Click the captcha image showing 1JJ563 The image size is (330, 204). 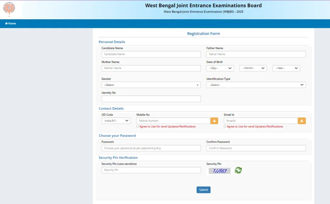(x=219, y=171)
